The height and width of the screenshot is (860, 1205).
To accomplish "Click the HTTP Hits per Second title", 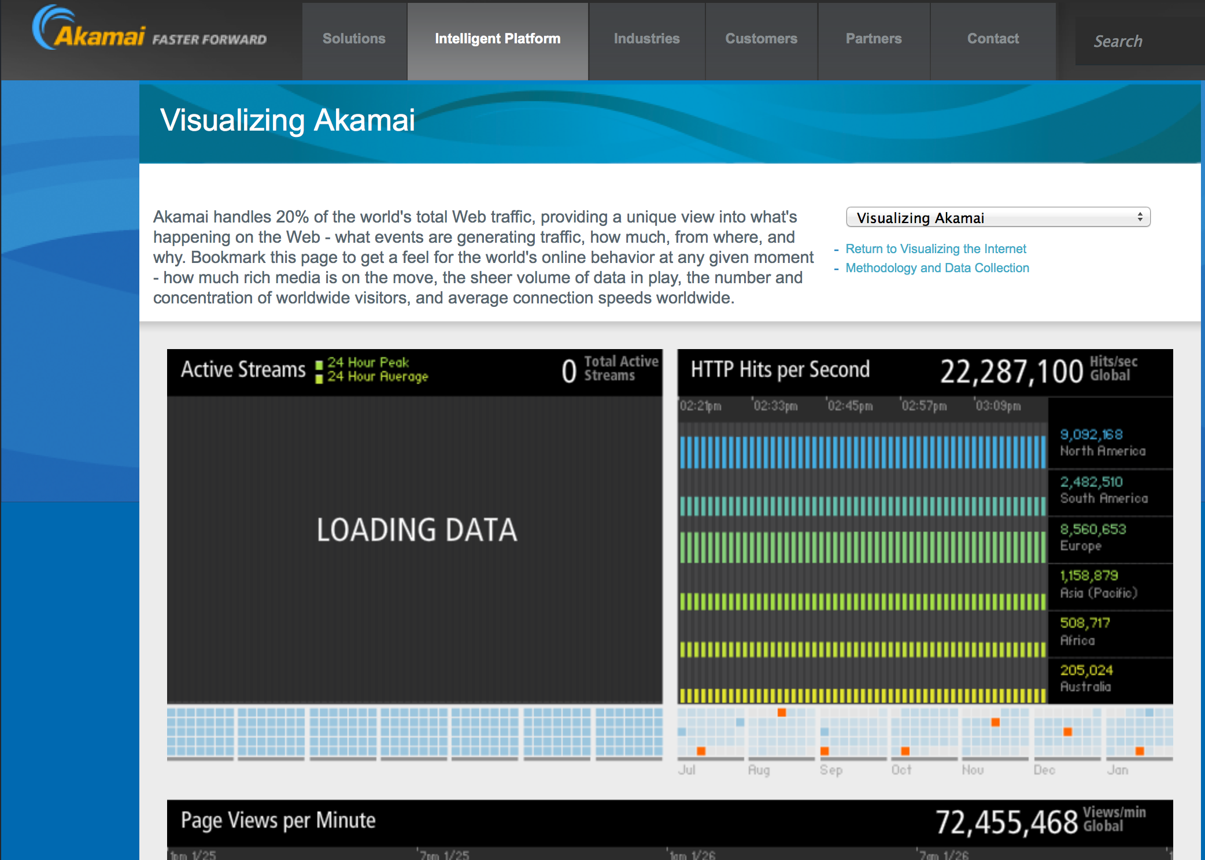I will [x=780, y=369].
